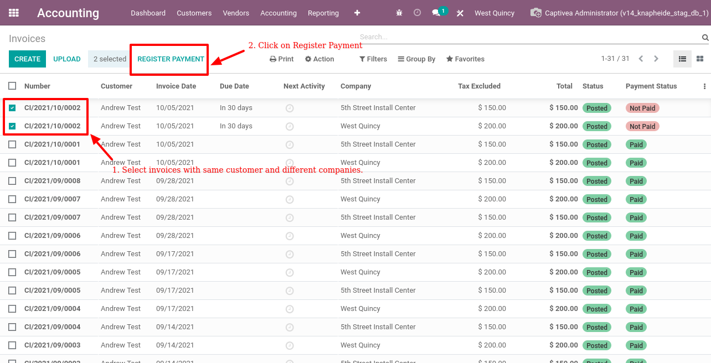Go to previous page with left arrow
This screenshot has width=711, height=363.
(641, 59)
